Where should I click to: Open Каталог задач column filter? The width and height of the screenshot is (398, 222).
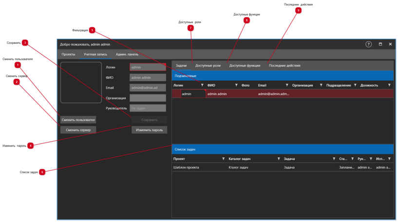tap(279, 159)
